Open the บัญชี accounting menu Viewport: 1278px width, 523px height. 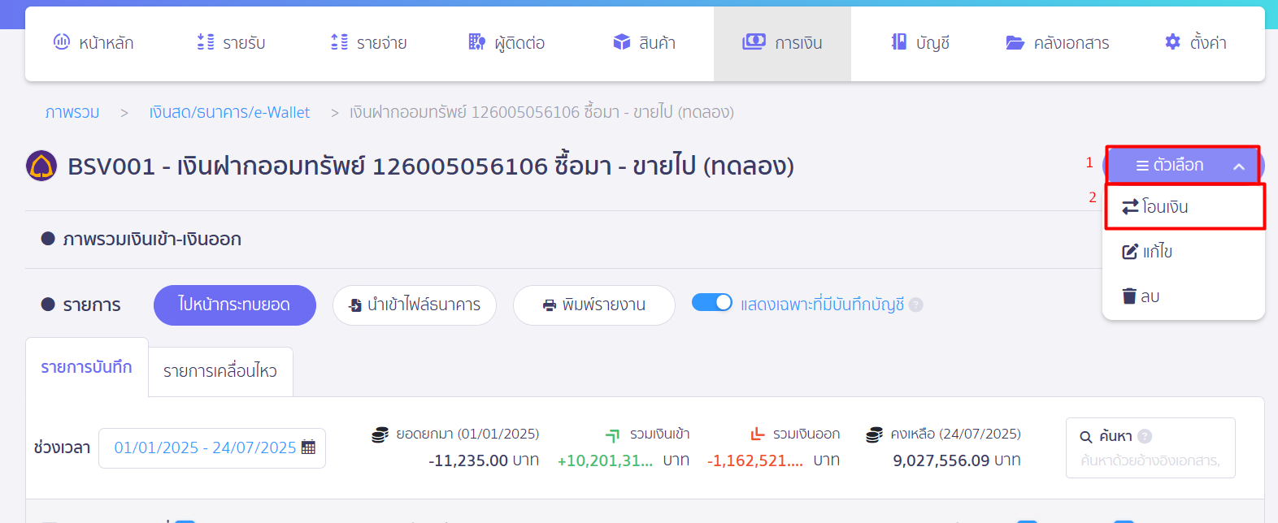920,43
